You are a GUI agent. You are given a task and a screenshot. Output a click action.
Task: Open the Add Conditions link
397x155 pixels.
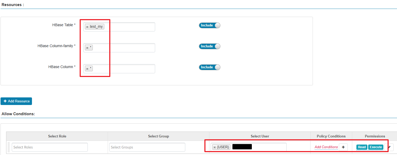point(326,147)
